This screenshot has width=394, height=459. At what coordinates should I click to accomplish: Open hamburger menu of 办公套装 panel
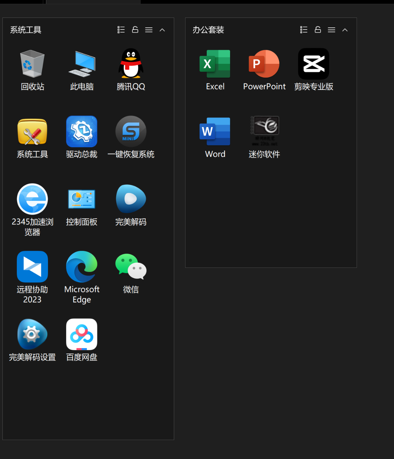332,30
